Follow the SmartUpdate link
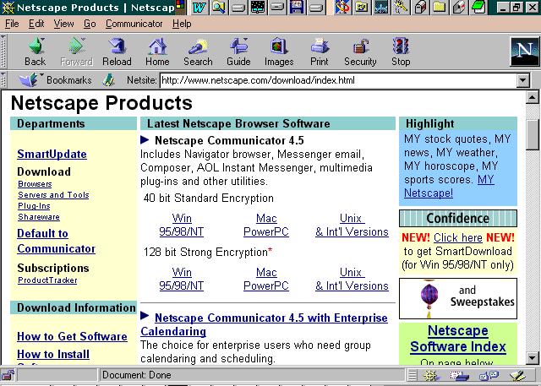This screenshot has height=386, width=541. [x=52, y=154]
